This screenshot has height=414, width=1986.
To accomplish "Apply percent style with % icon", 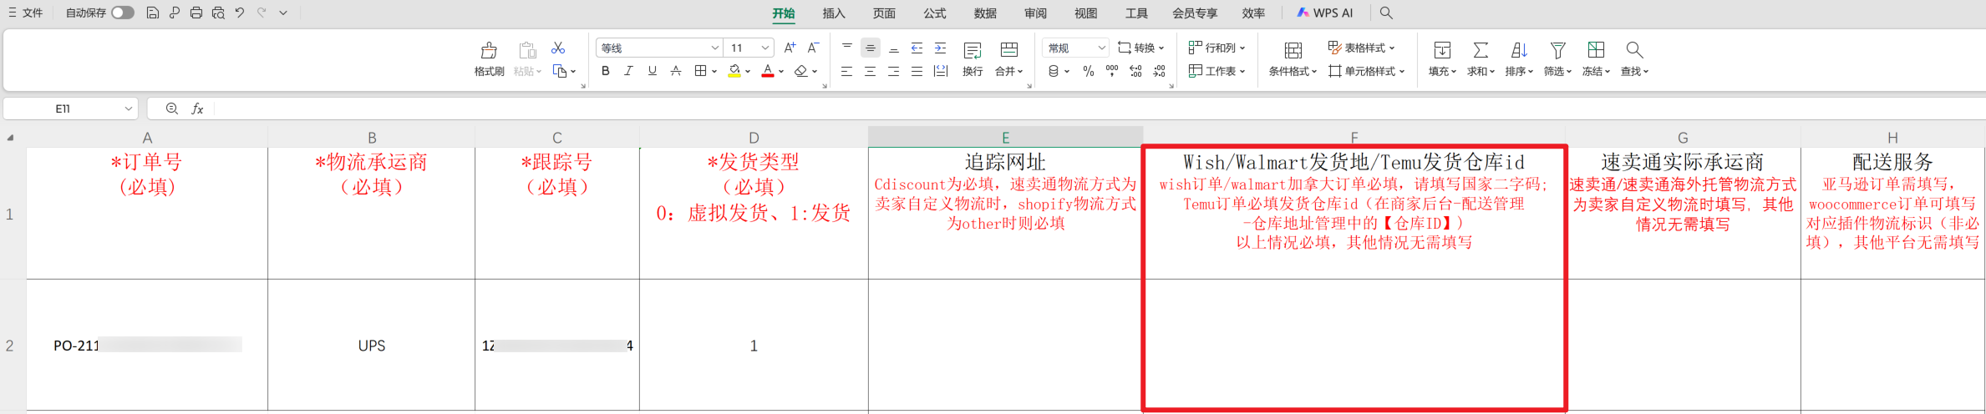I will pos(1088,71).
